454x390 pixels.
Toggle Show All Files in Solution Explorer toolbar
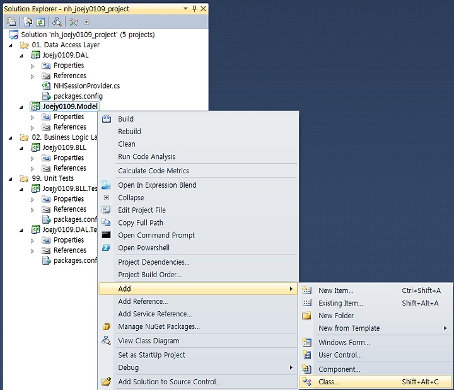pos(28,21)
